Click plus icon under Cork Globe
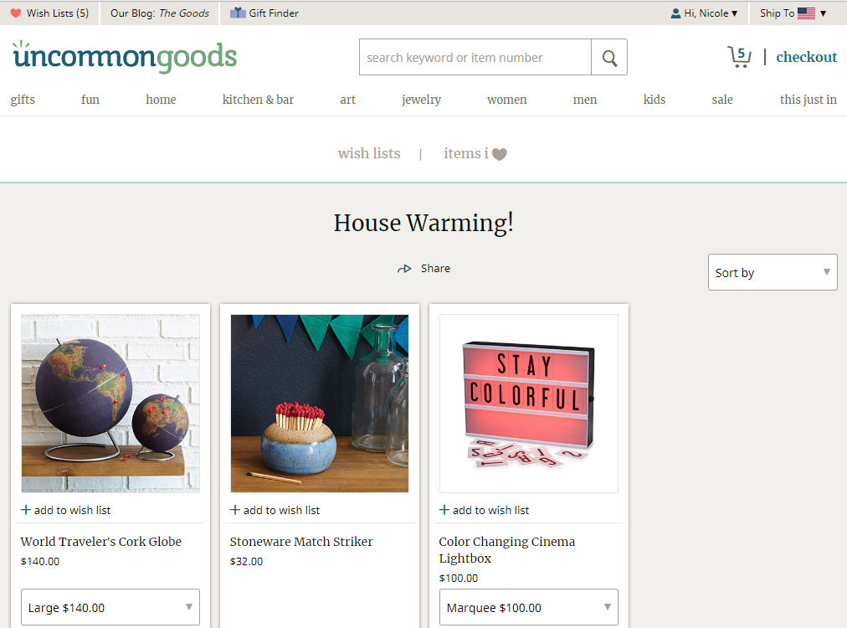 pos(25,510)
